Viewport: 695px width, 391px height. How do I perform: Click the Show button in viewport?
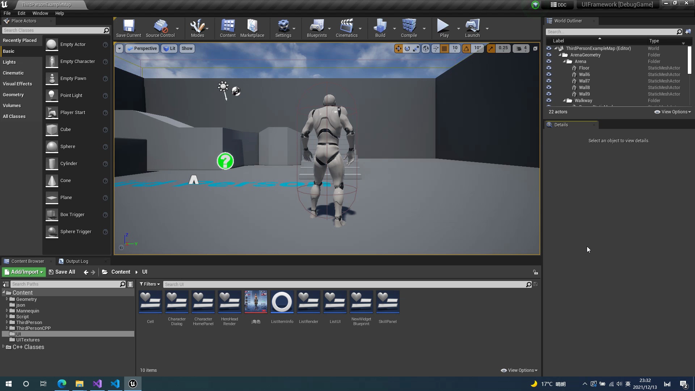(187, 49)
